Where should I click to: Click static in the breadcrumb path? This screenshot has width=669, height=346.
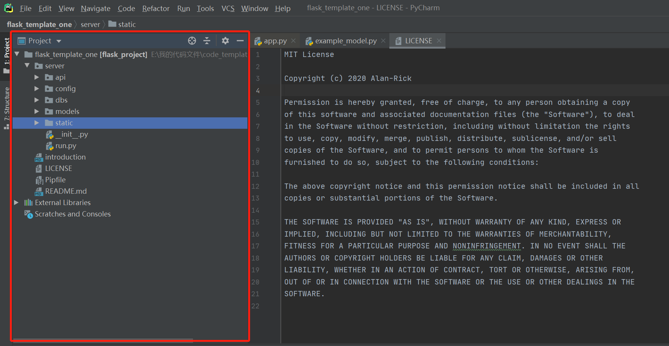point(127,24)
